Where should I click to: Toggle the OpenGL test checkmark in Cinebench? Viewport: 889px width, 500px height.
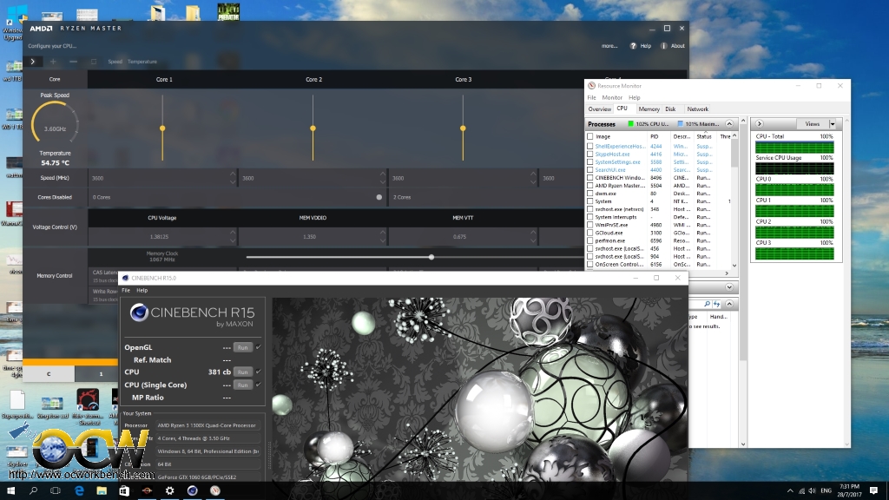259,347
